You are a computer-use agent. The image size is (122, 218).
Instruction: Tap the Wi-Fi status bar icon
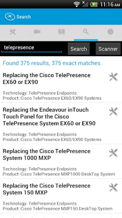[77, 4]
